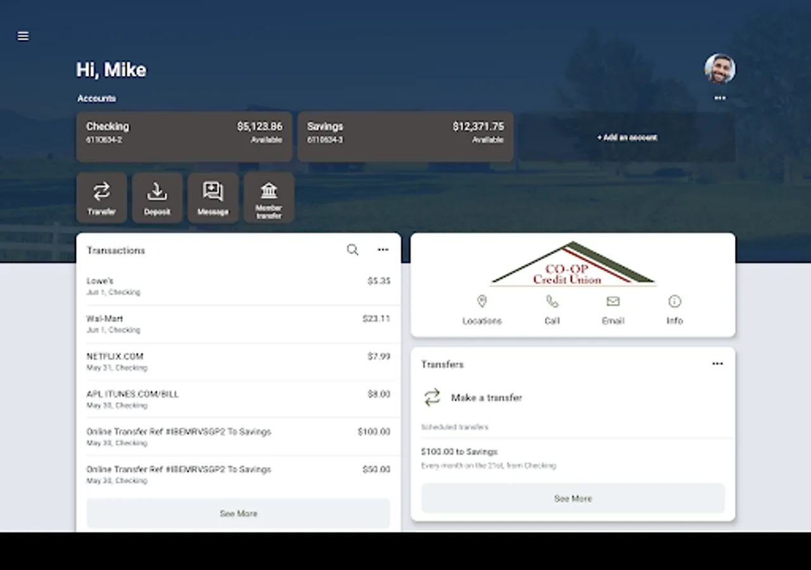
Task: Open Mike's profile picture
Action: pos(720,68)
